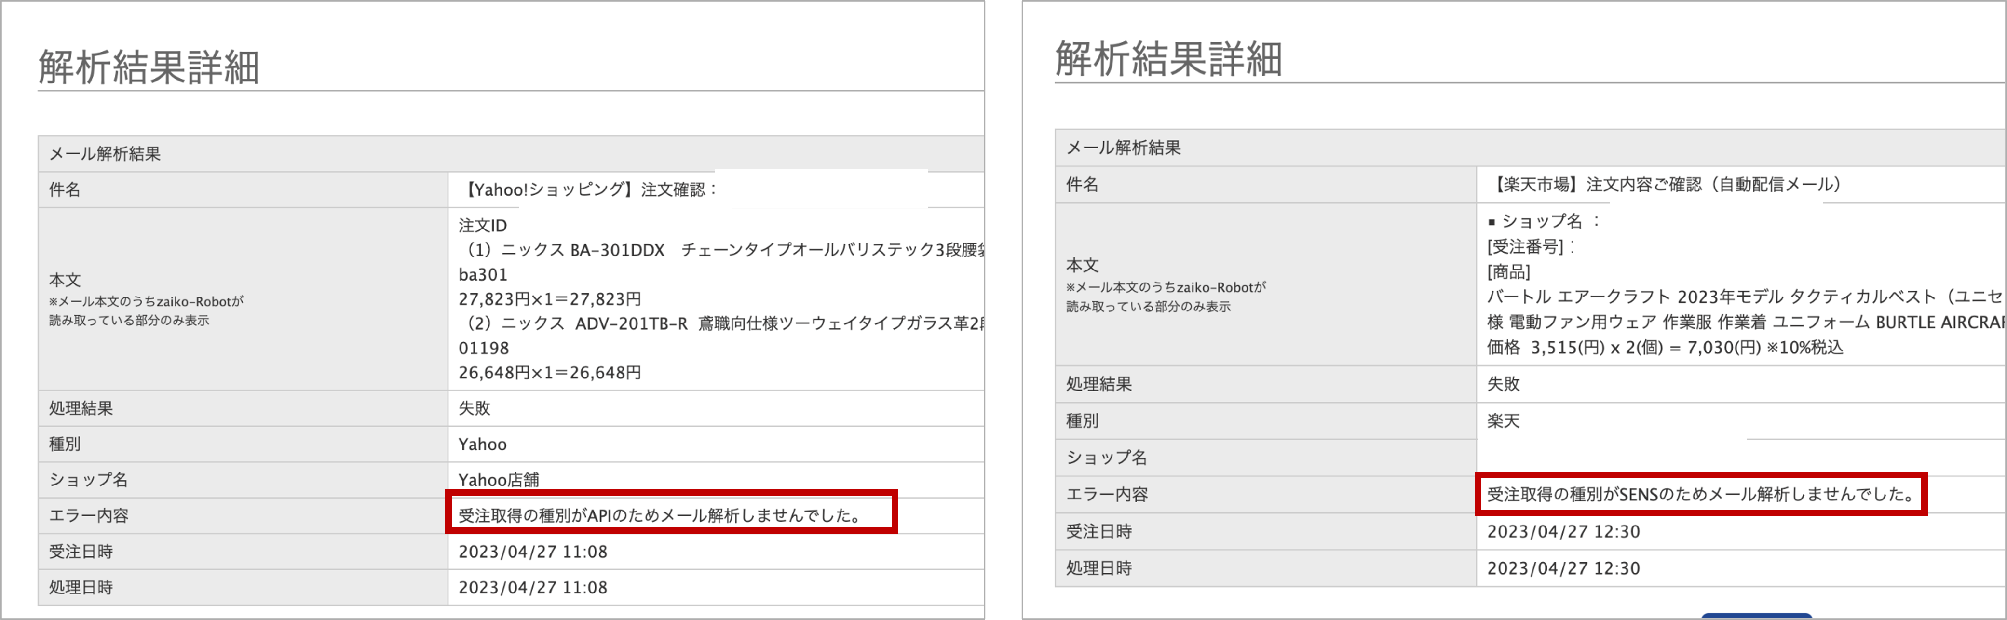Click the ショップ名 label in the Yahoo panel
Image resolution: width=2007 pixels, height=620 pixels.
tap(88, 480)
